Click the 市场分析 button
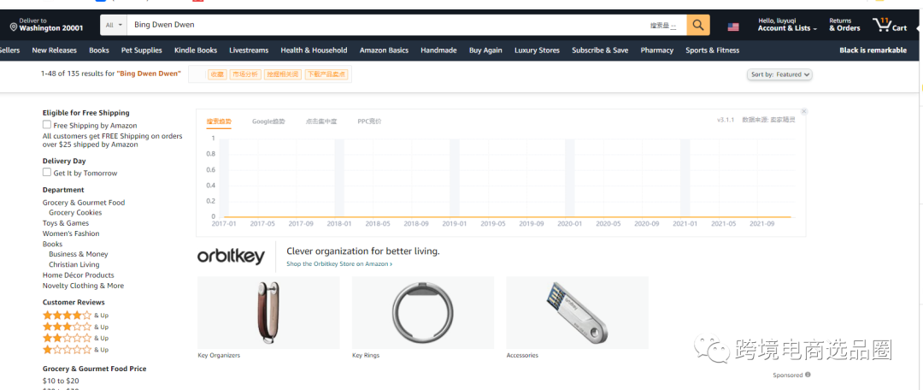Screen dimensions: 923x390 tap(245, 74)
